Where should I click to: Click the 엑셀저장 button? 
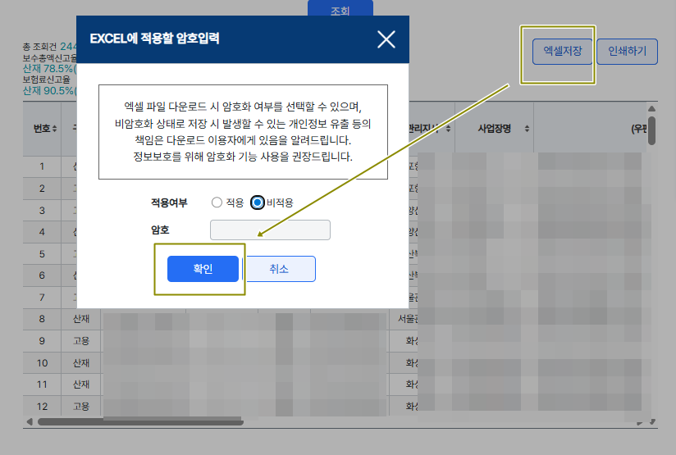click(562, 52)
